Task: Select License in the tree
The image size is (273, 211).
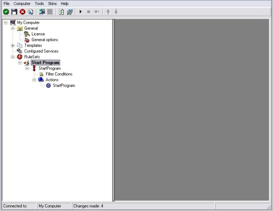Action: click(38, 34)
